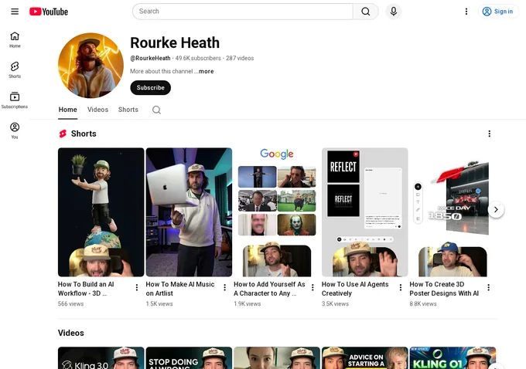Click title How To Use AI Agents Creatively
Viewport: 526px width, 369px height.
(355, 289)
